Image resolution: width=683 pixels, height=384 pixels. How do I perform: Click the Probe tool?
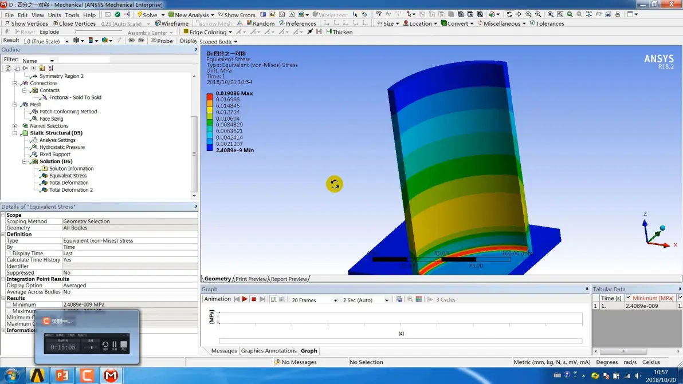click(162, 41)
